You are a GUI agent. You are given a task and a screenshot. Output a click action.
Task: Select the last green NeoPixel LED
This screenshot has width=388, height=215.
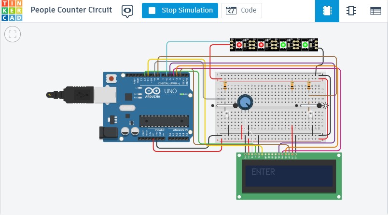(305, 45)
